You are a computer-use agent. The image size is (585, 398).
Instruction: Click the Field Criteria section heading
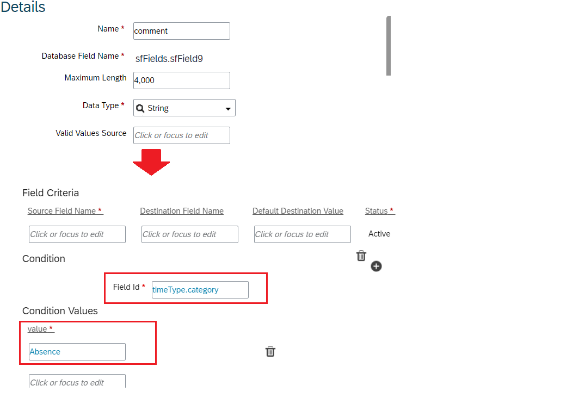point(51,192)
